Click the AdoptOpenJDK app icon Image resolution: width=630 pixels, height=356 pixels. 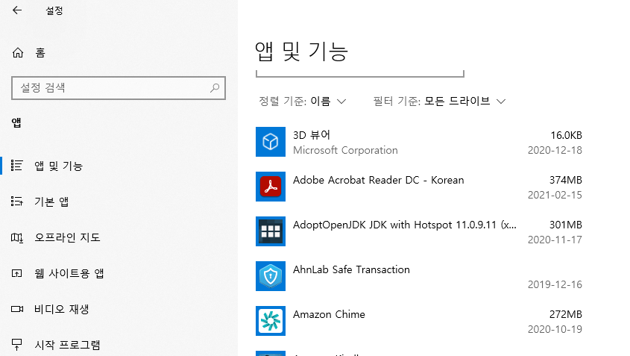[271, 231]
